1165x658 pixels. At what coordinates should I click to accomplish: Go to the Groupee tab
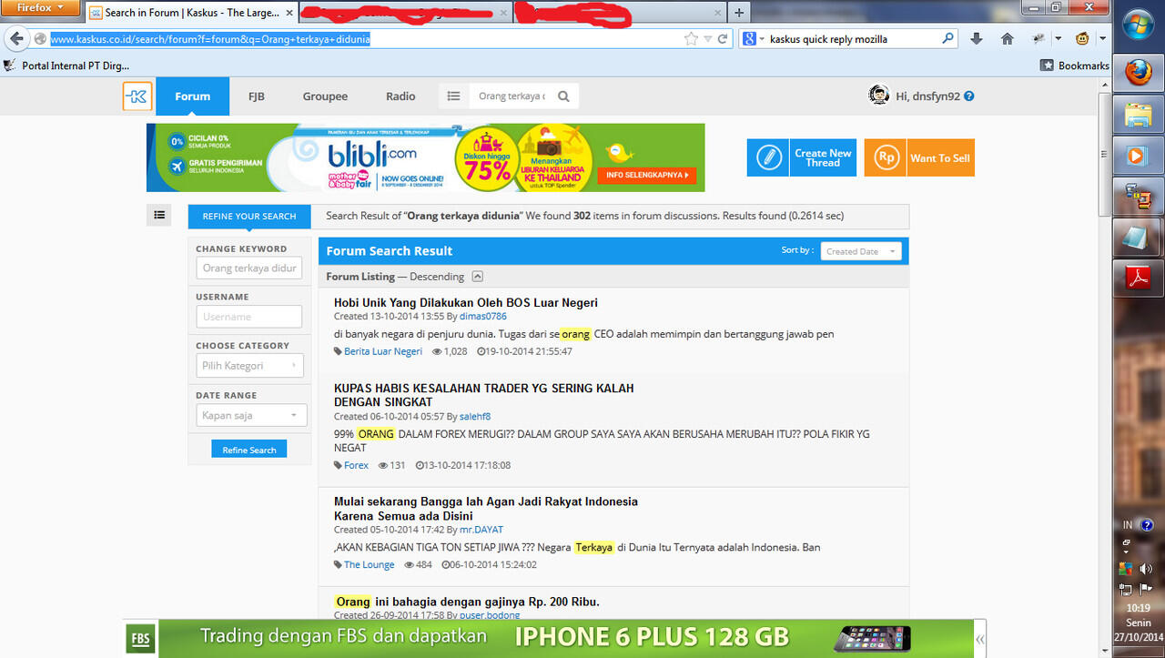point(325,96)
